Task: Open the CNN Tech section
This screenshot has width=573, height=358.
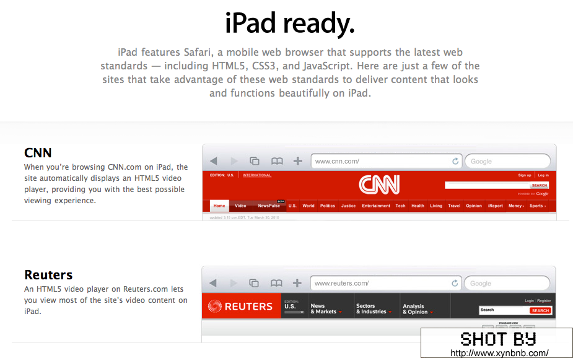Action: [401, 206]
